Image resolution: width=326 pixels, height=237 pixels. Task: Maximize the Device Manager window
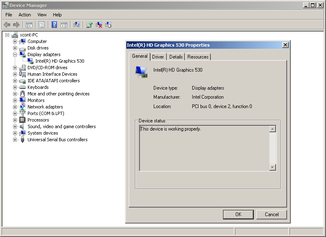pos(312,5)
